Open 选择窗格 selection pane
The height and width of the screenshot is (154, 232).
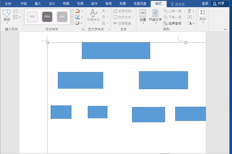pos(173,23)
